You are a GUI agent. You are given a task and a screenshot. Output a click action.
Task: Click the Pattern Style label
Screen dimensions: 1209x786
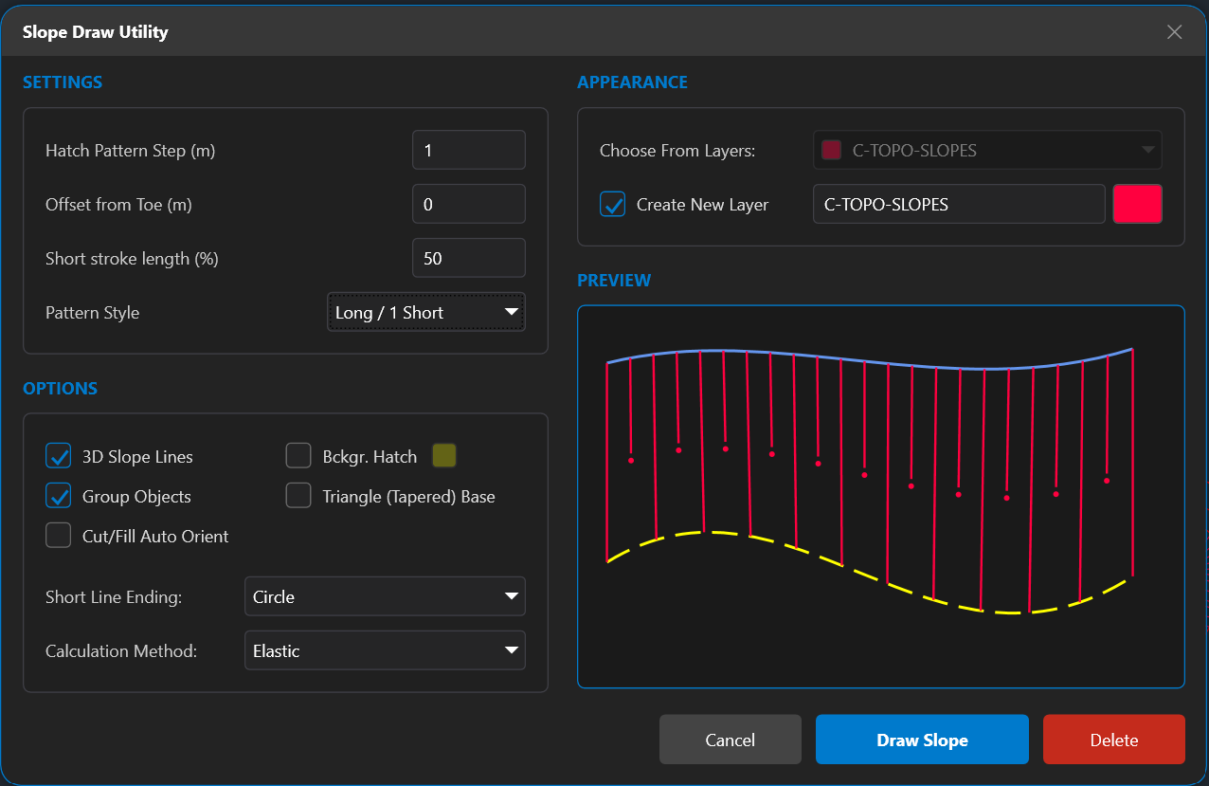(x=93, y=312)
